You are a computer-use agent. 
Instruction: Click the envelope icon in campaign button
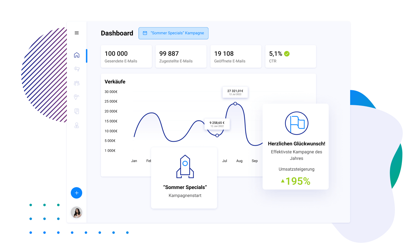click(145, 33)
